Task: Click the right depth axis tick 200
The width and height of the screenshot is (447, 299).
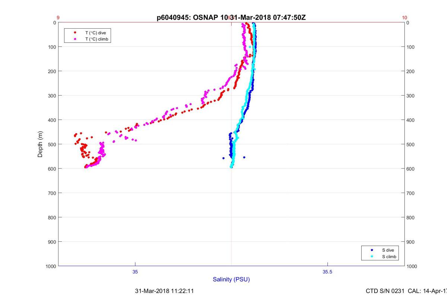Action: coord(411,71)
